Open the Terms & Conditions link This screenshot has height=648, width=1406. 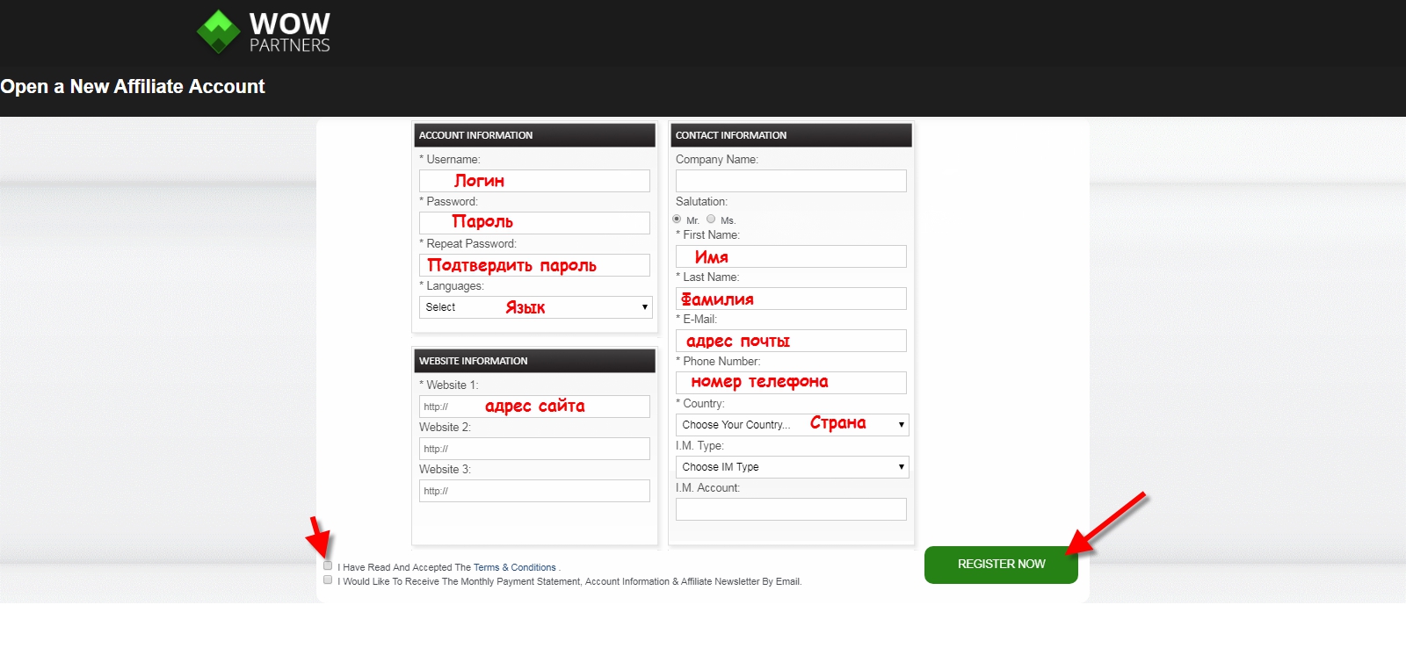point(514,568)
